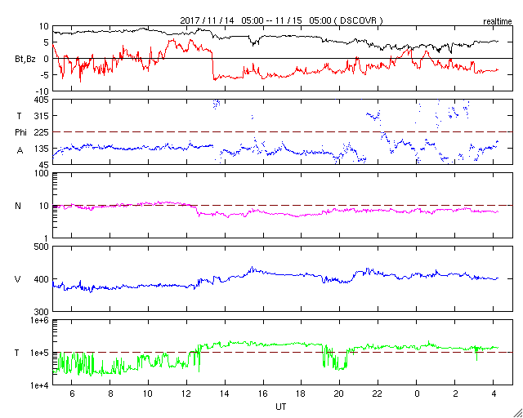Click the hour "8" label on the UT axis
523x418 pixels.
110,394
